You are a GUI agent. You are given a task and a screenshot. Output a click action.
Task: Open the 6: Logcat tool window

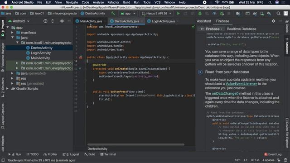coord(71,154)
